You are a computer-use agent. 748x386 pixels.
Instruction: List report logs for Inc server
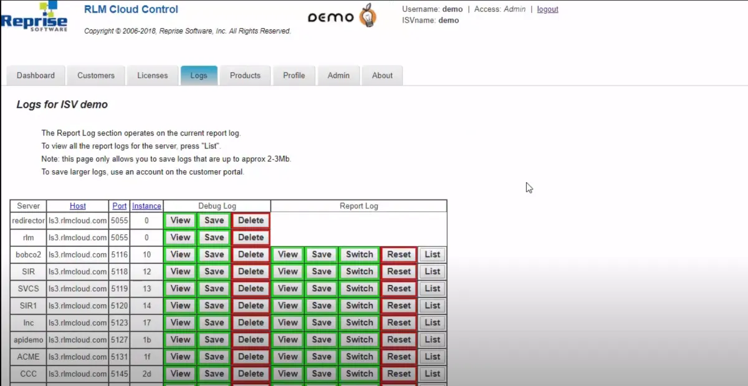[433, 322]
